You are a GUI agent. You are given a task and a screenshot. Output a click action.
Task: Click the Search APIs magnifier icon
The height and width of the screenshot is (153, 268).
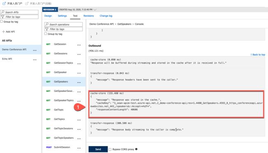[x=3, y=12]
